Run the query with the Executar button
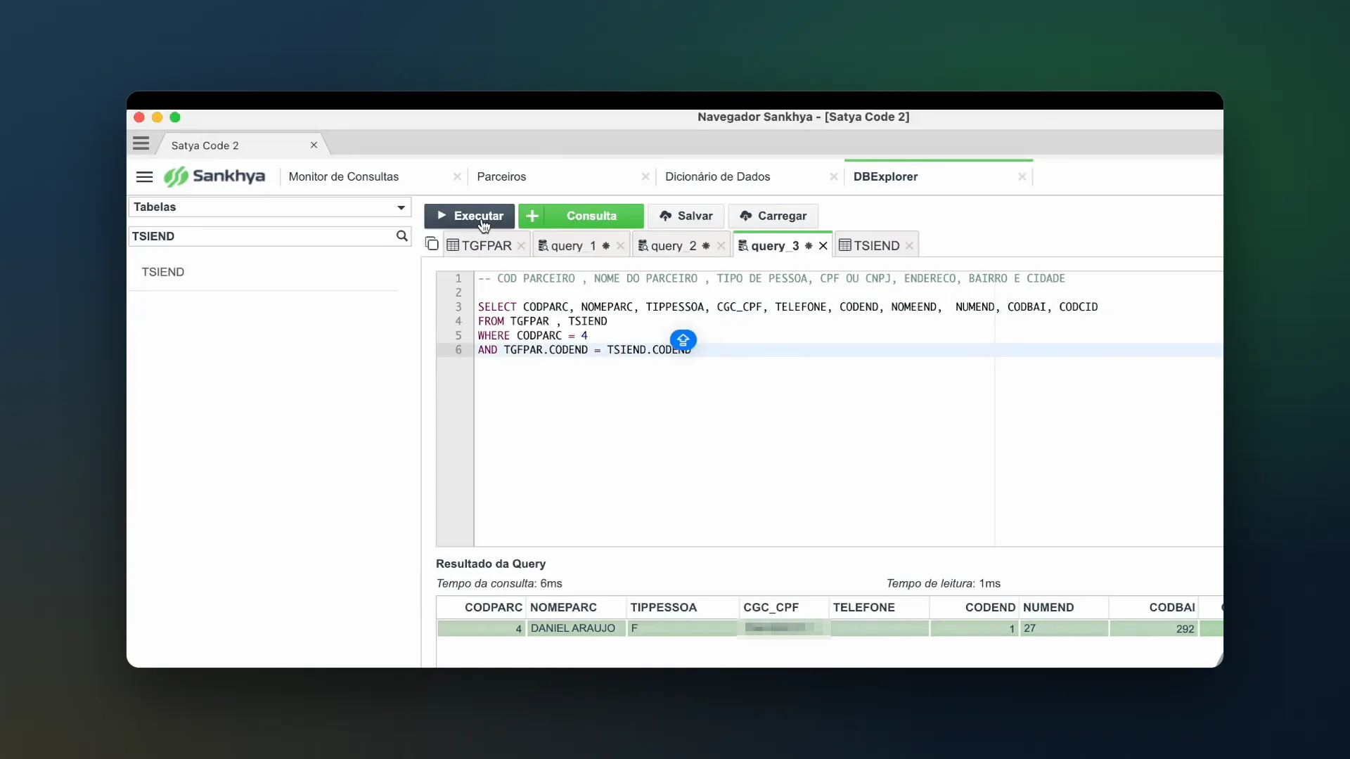The image size is (1350, 759). pos(469,216)
